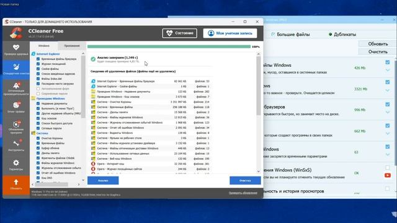397x223 pixels.
Task: Click the options tree vertical scrollbar thumb
Action: pyautogui.click(x=83, y=87)
